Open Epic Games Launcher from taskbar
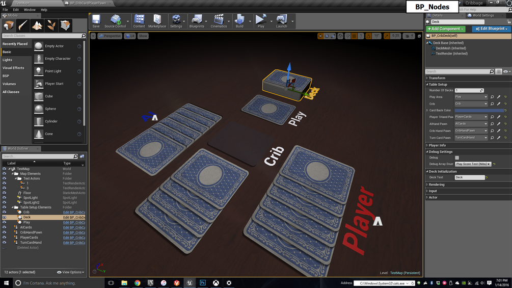Screen dimensions: 512x288 pyautogui.click(x=150, y=283)
